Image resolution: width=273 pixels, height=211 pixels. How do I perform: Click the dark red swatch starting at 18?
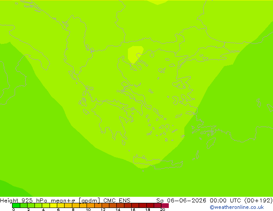[150, 205]
